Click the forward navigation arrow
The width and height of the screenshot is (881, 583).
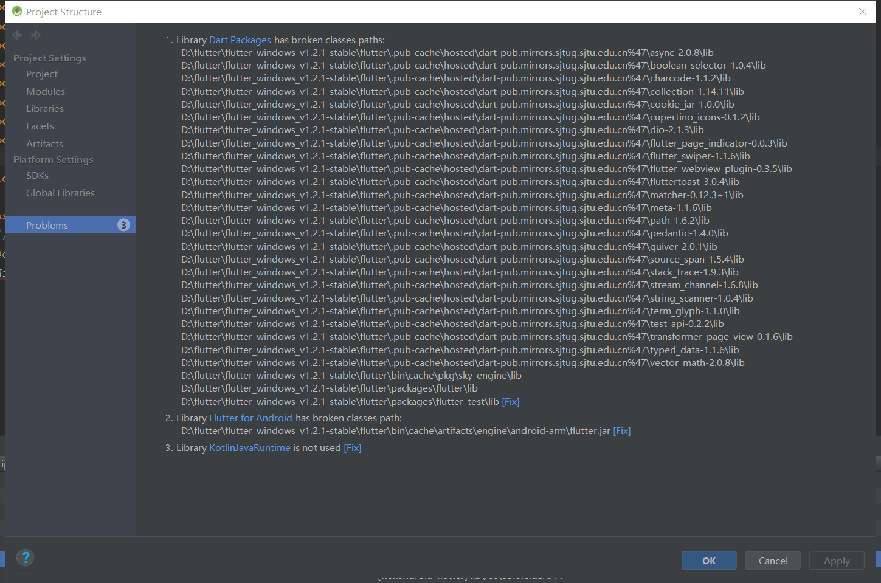[x=35, y=35]
